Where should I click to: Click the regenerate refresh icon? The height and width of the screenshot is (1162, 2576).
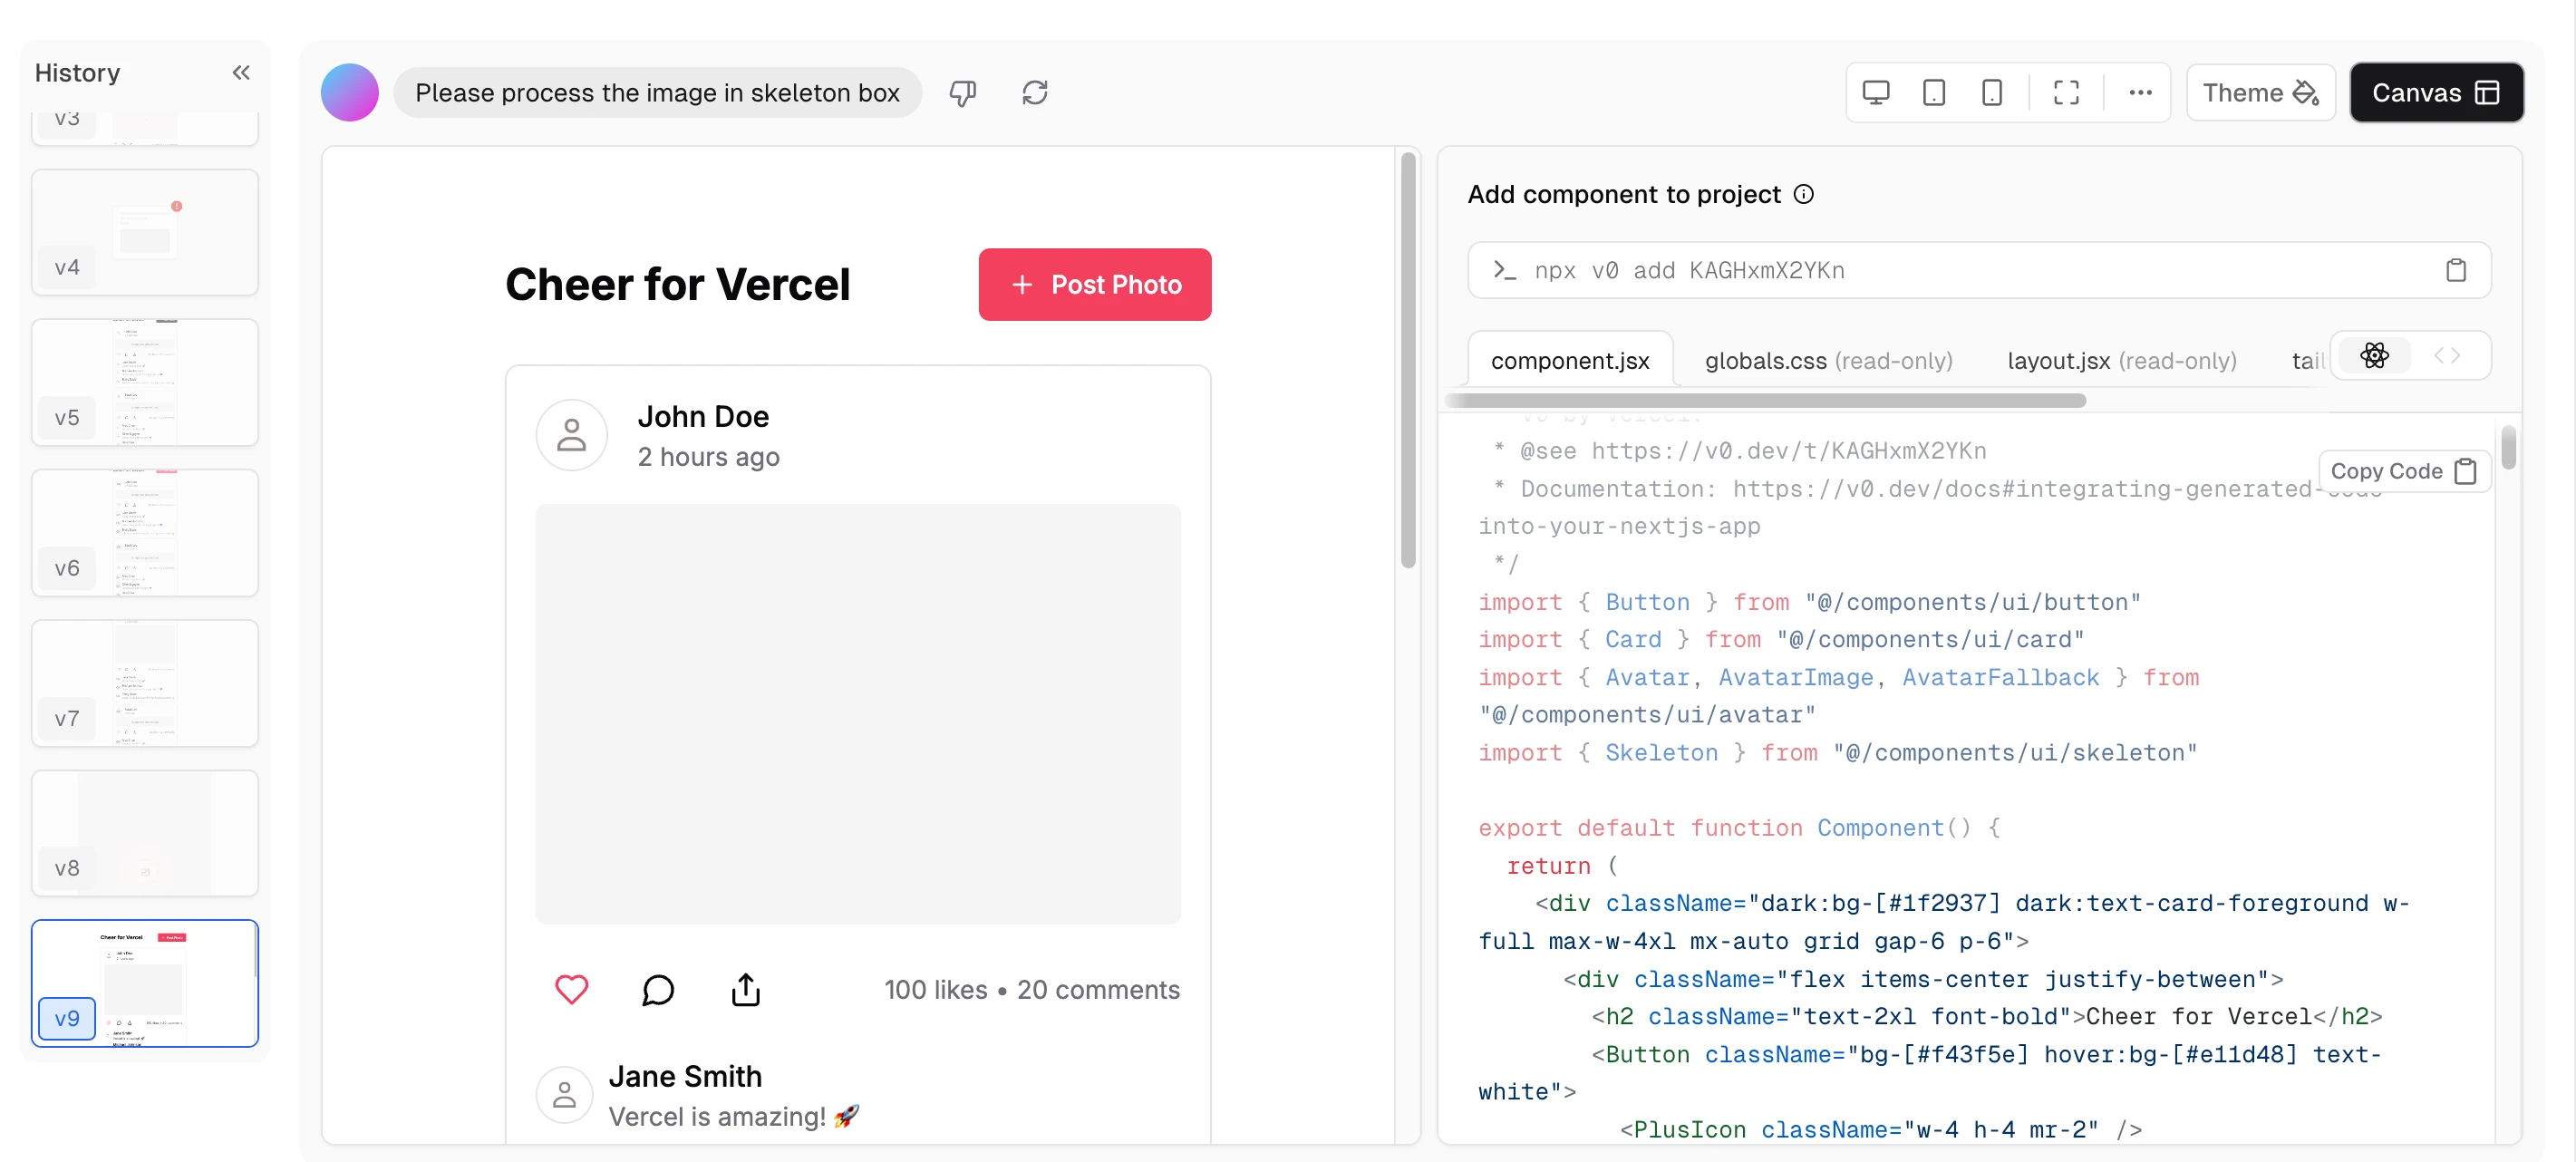click(1035, 93)
